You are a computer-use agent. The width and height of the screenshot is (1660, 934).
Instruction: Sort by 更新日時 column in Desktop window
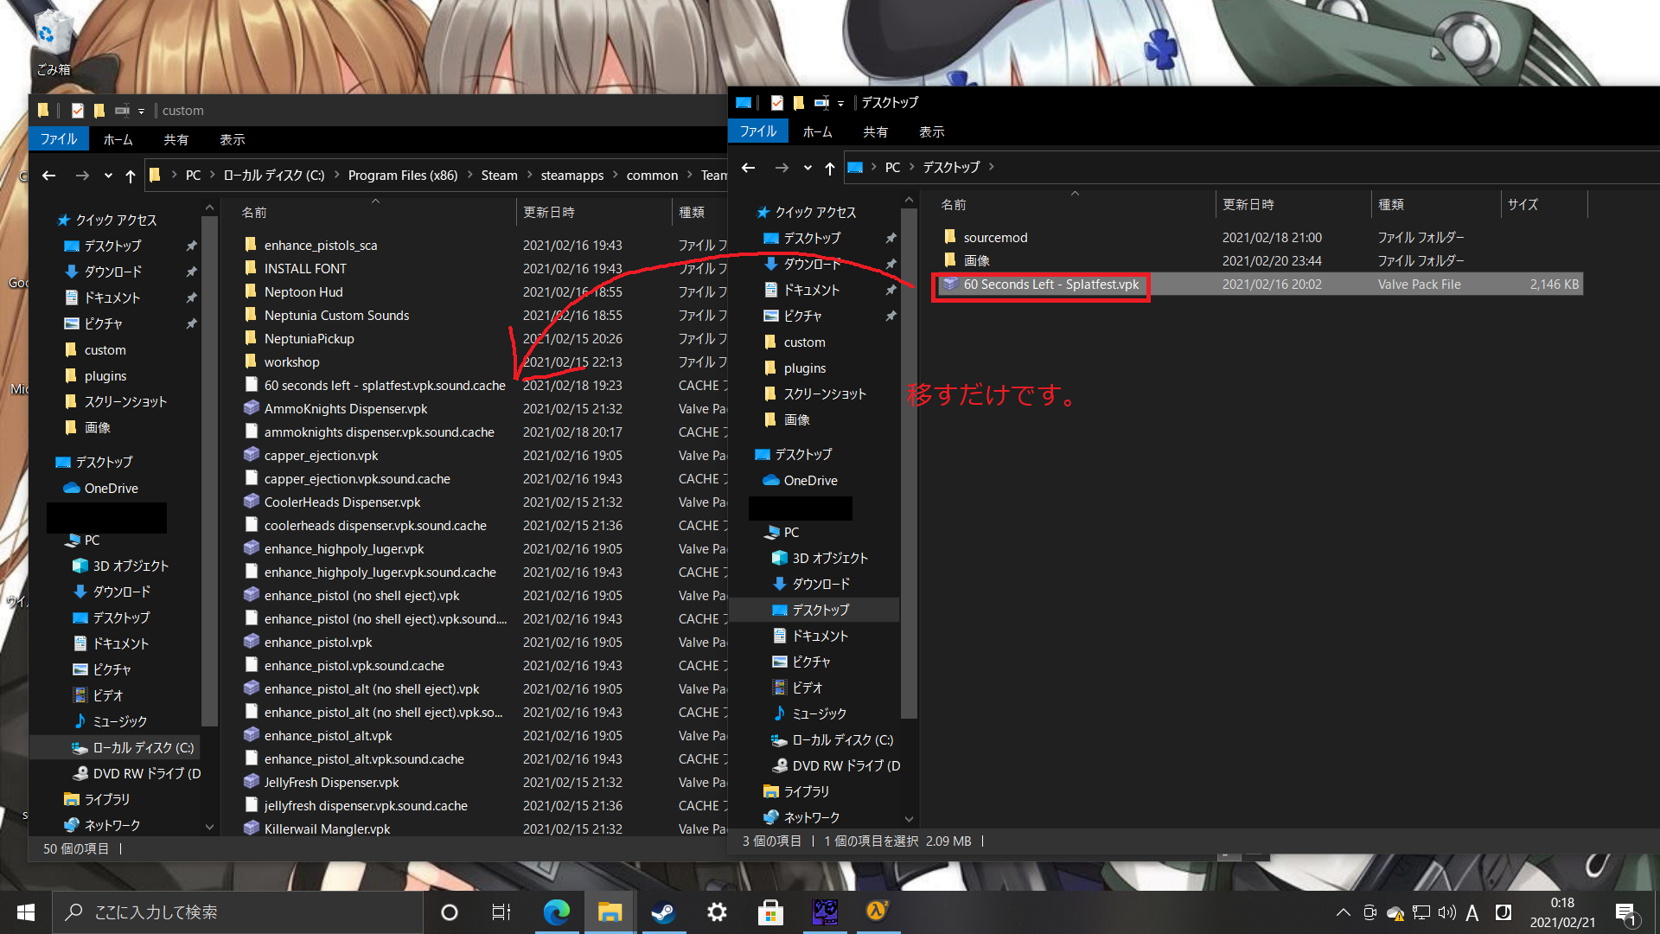[x=1248, y=205]
